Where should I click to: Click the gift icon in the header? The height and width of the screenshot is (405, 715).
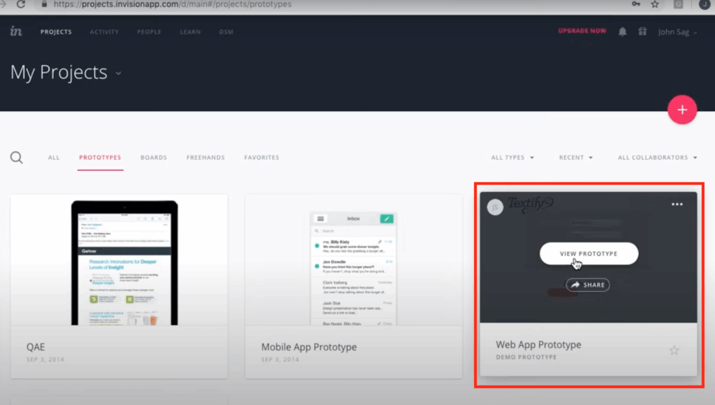[642, 31]
